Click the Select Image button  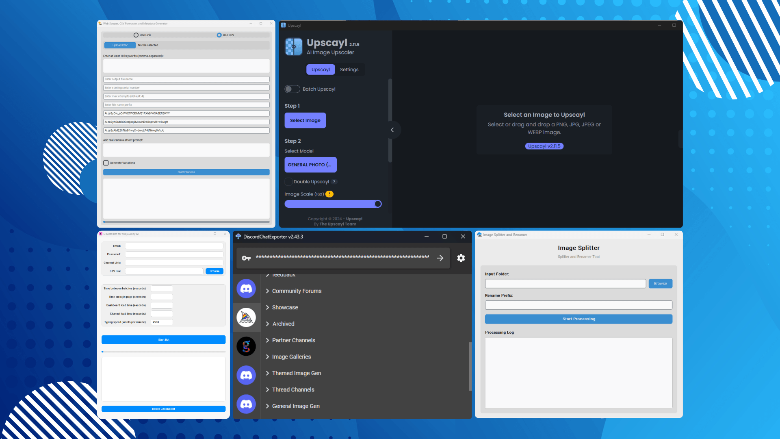(305, 120)
